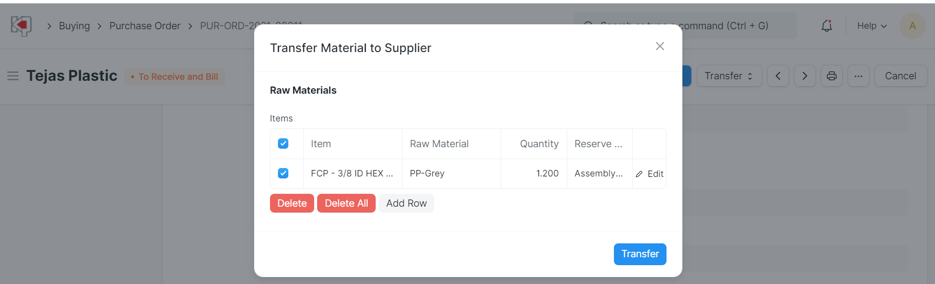The image size is (935, 284).
Task: Open the Transfer dropdown in toolbar
Action: [729, 76]
